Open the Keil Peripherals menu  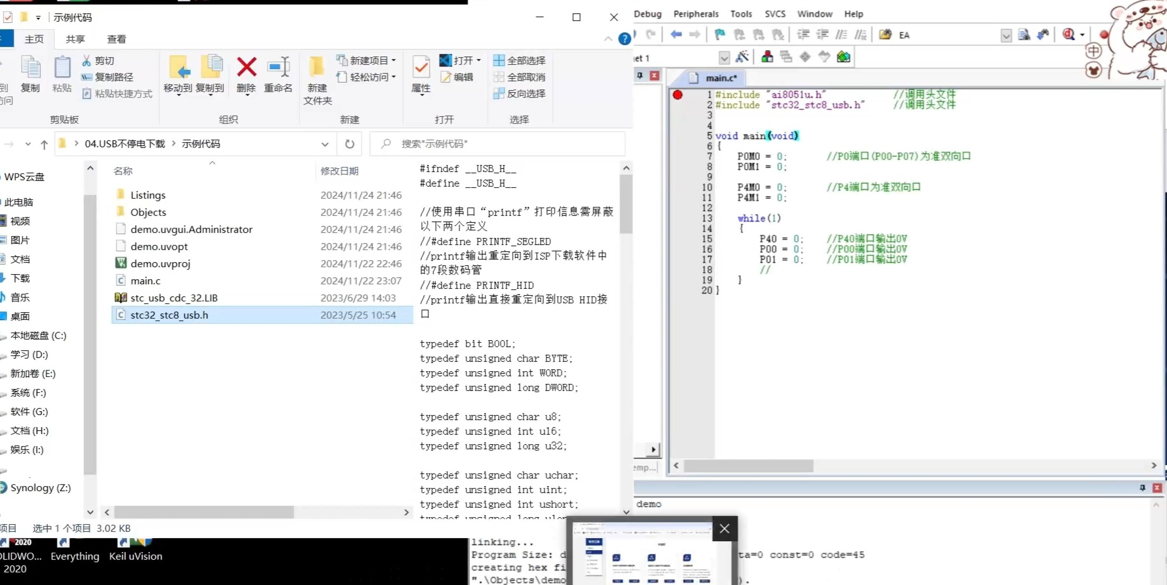click(x=696, y=14)
